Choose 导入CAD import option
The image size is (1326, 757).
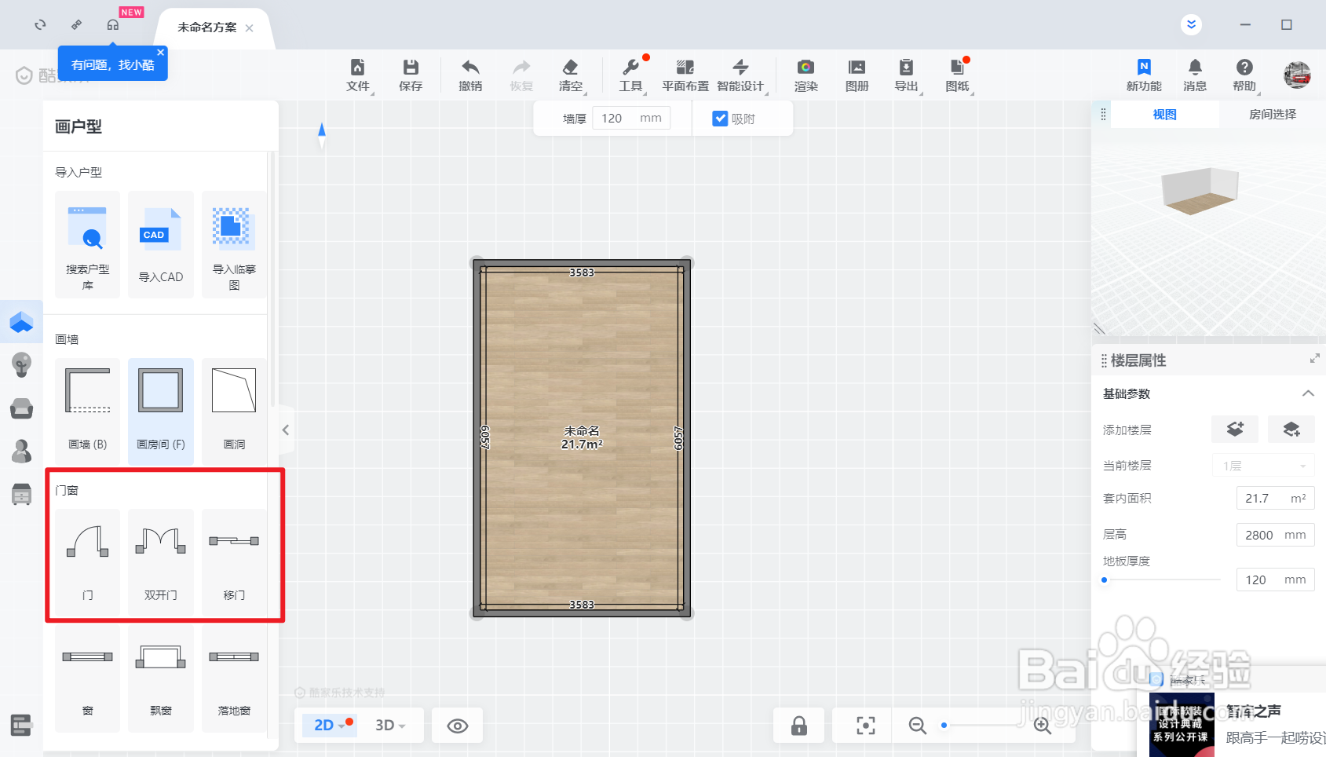(161, 244)
